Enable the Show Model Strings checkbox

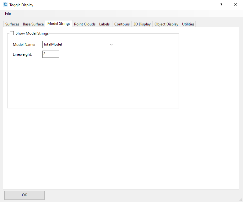click(x=12, y=33)
